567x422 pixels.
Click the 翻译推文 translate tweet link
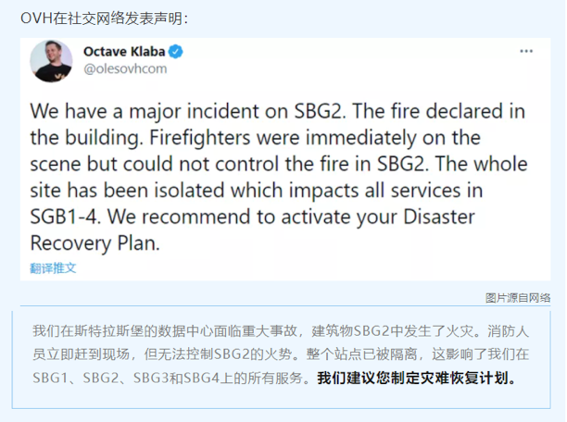click(53, 268)
